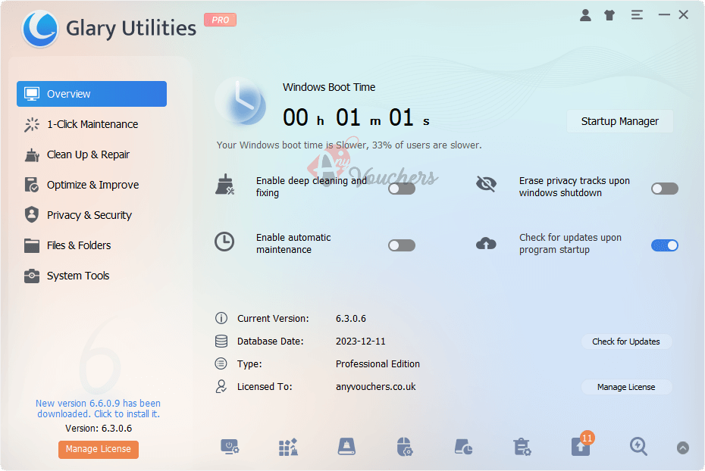This screenshot has width=705, height=471.
Task: Select Privacy & Security in the sidebar
Action: pyautogui.click(x=91, y=215)
